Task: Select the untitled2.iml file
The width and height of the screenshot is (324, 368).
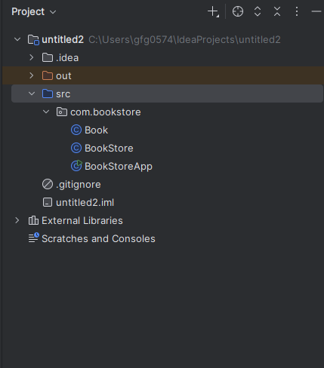Action: pos(85,203)
